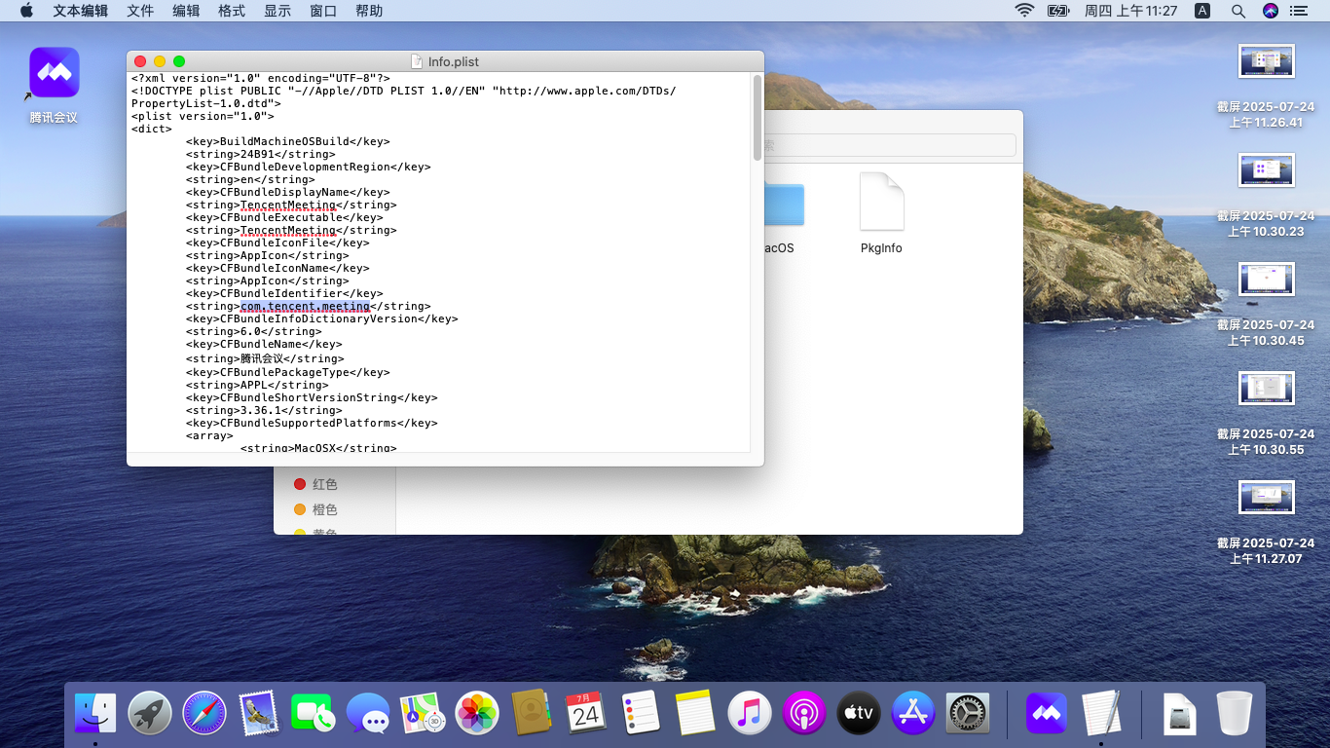Launch Tencent Meeting icon in Dock
The image size is (1330, 748).
1047,714
